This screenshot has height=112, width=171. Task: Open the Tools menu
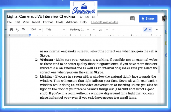pyautogui.click(x=60, y=22)
